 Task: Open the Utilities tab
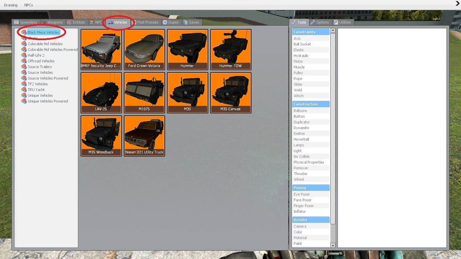(342, 22)
